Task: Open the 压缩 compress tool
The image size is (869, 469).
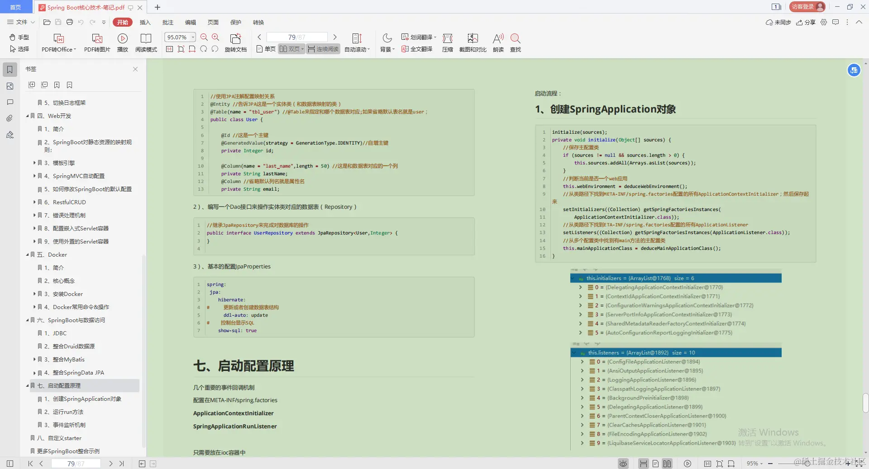Action: [x=448, y=43]
